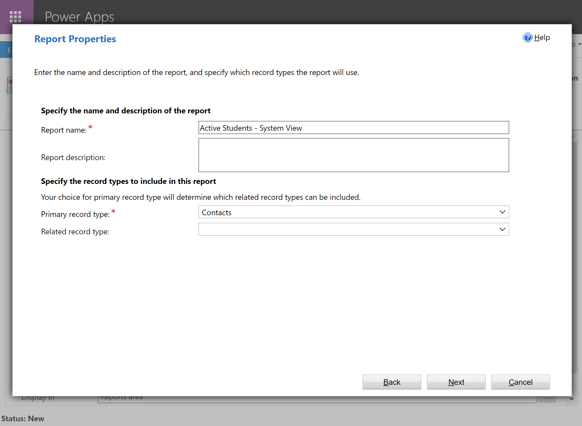Click the Report description label
582x426 pixels.
point(73,158)
